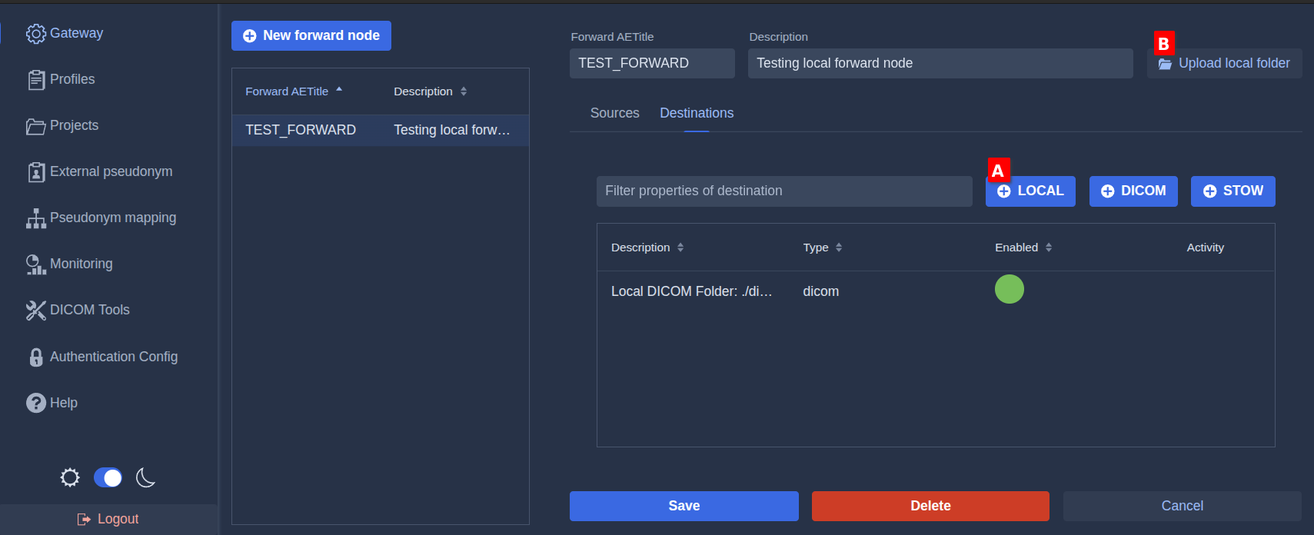Click the Projects folder icon
This screenshot has width=1314, height=535.
point(35,126)
